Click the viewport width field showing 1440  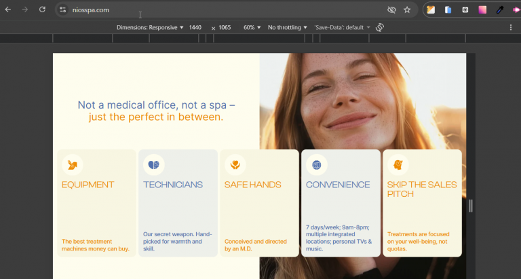pos(195,27)
